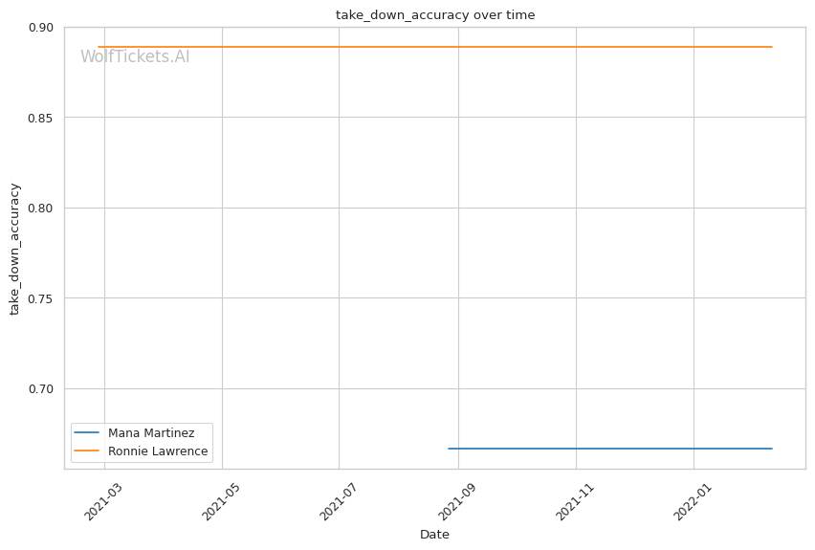Select the 2021-07 date tick label
The width and height of the screenshot is (815, 550).
pyautogui.click(x=337, y=499)
